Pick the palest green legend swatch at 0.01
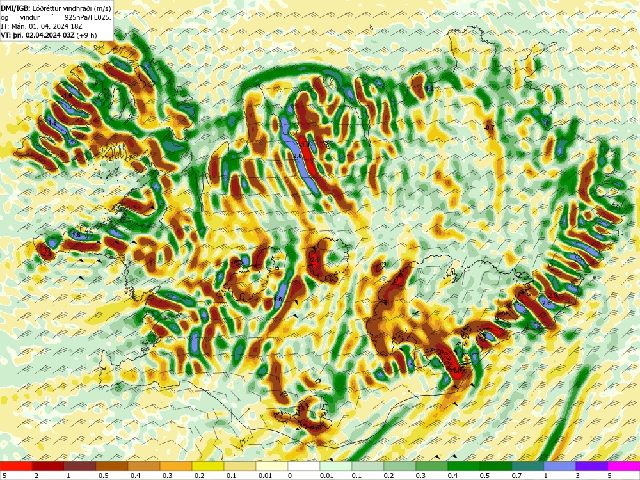 click(x=336, y=466)
